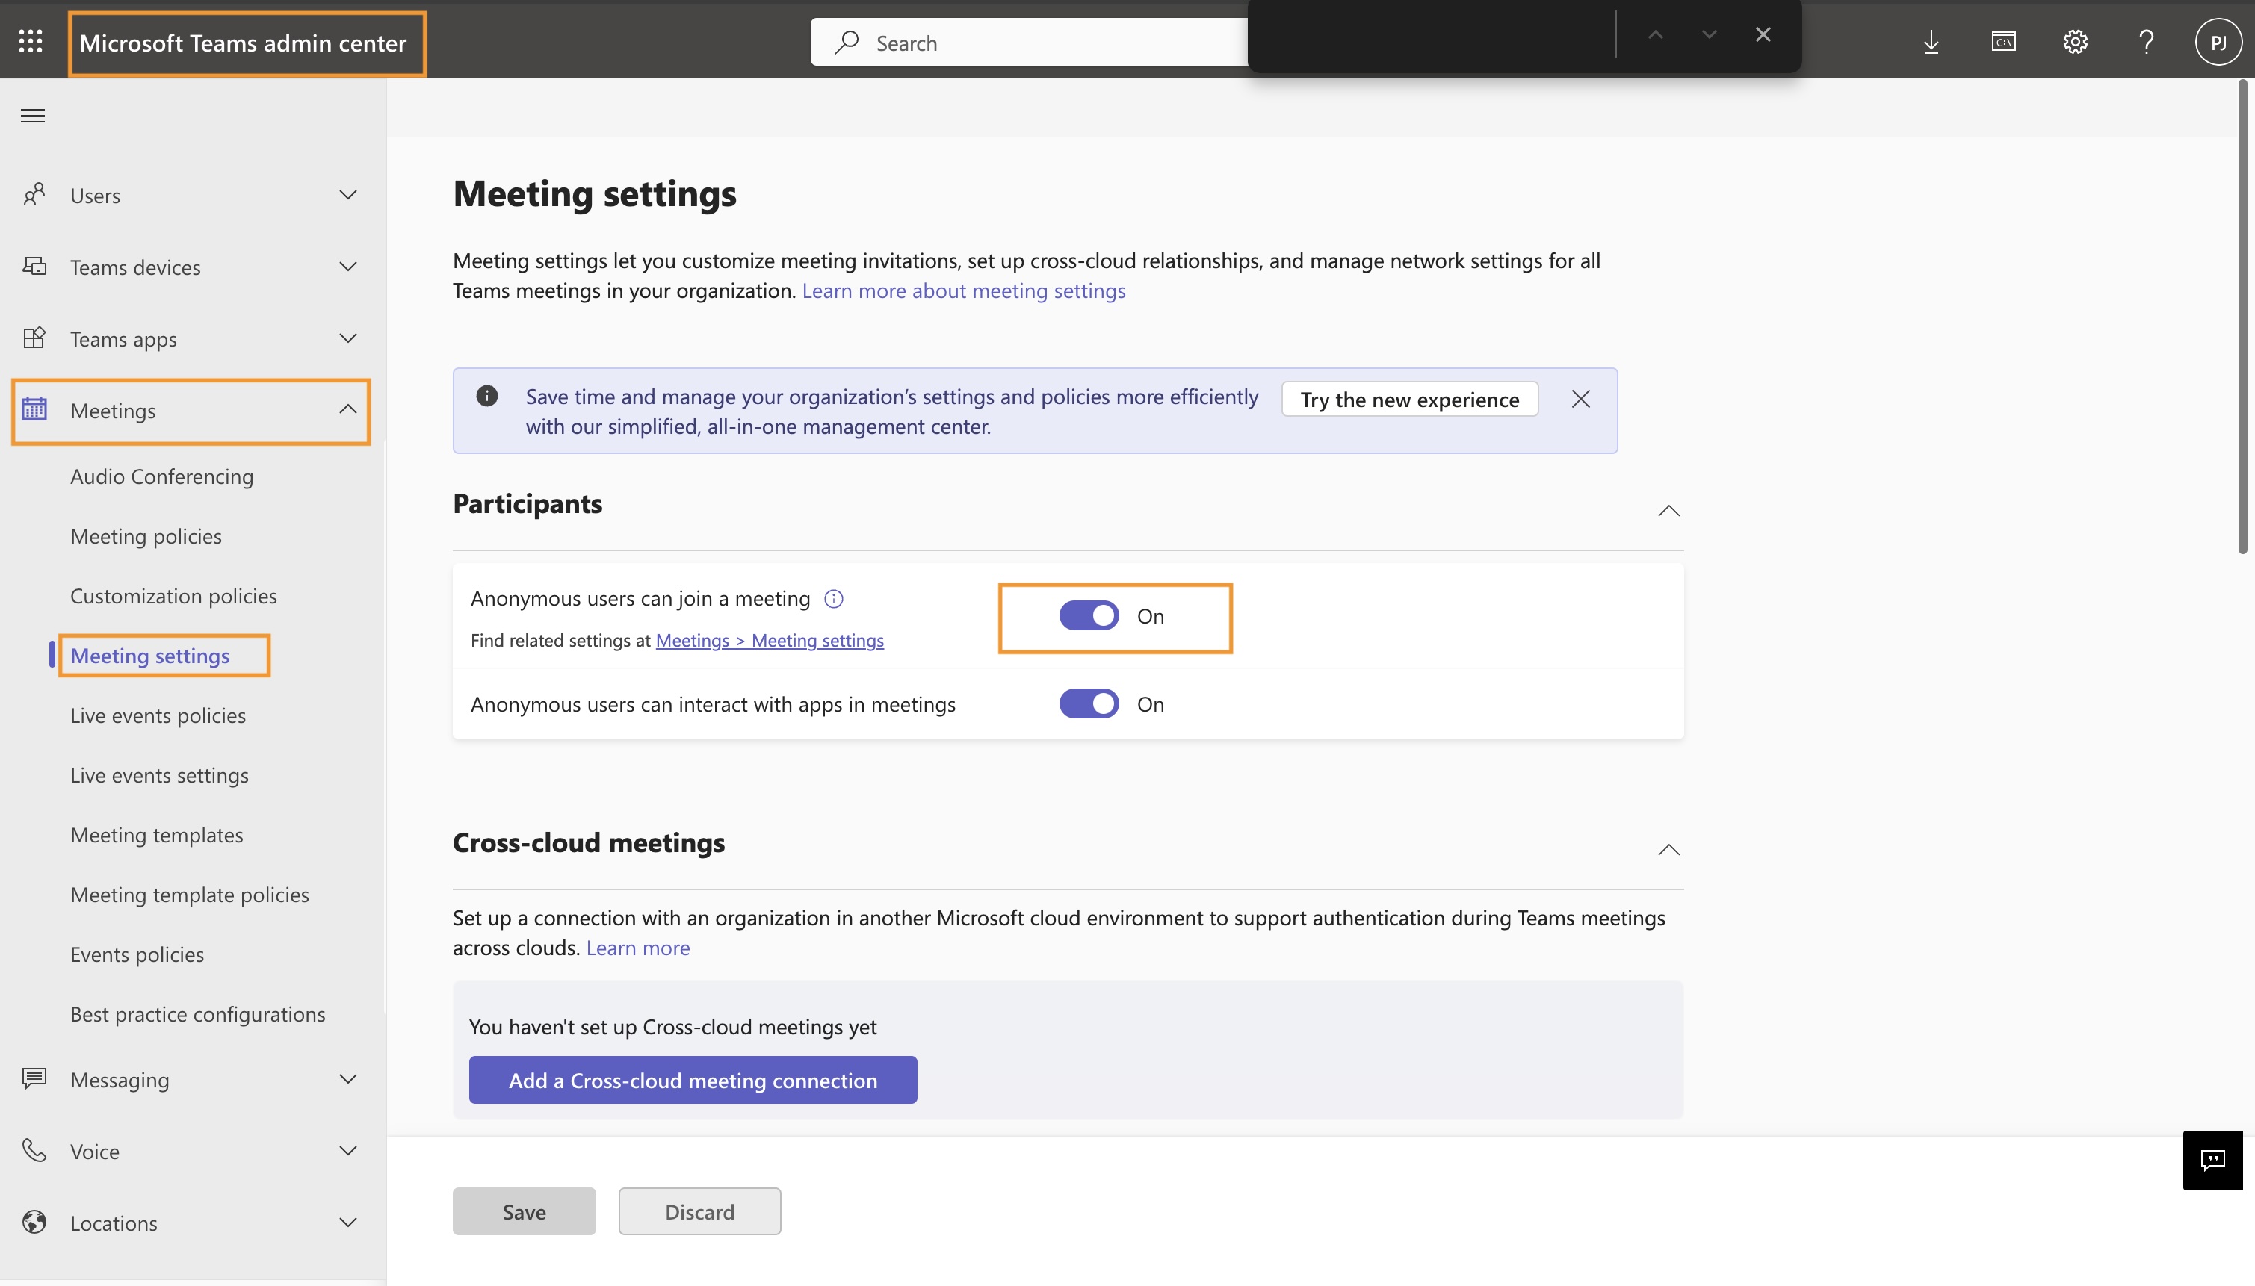Image resolution: width=2255 pixels, height=1286 pixels.
Task: Collapse the Cross-cloud meetings section
Action: [1668, 850]
